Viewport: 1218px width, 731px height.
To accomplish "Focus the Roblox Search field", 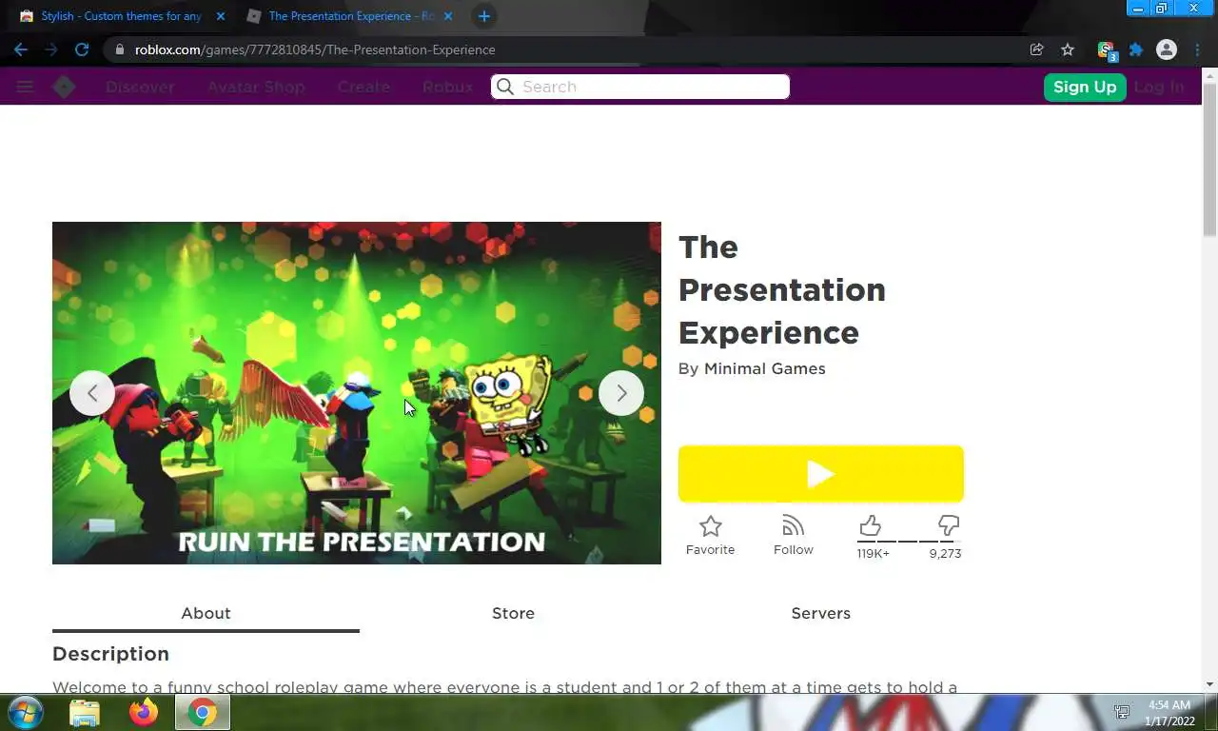I will (x=640, y=87).
